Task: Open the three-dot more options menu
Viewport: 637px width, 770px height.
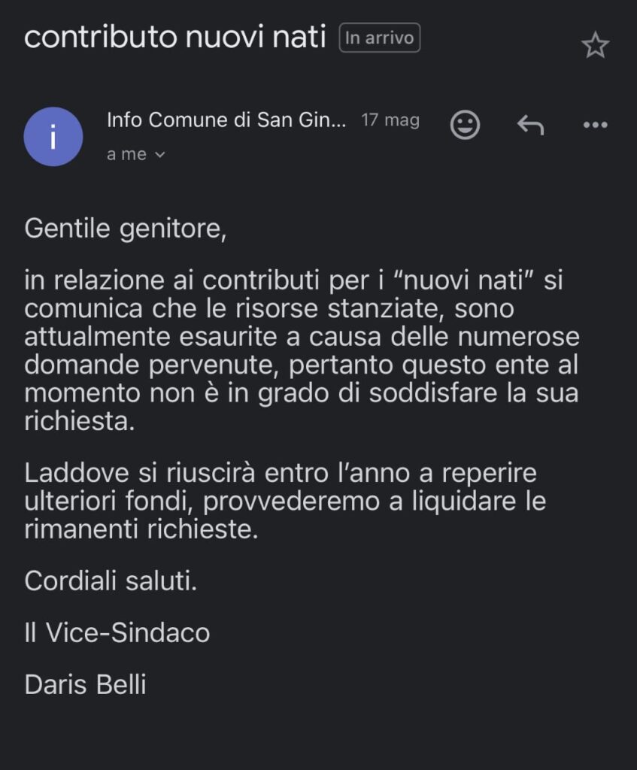Action: (x=595, y=125)
